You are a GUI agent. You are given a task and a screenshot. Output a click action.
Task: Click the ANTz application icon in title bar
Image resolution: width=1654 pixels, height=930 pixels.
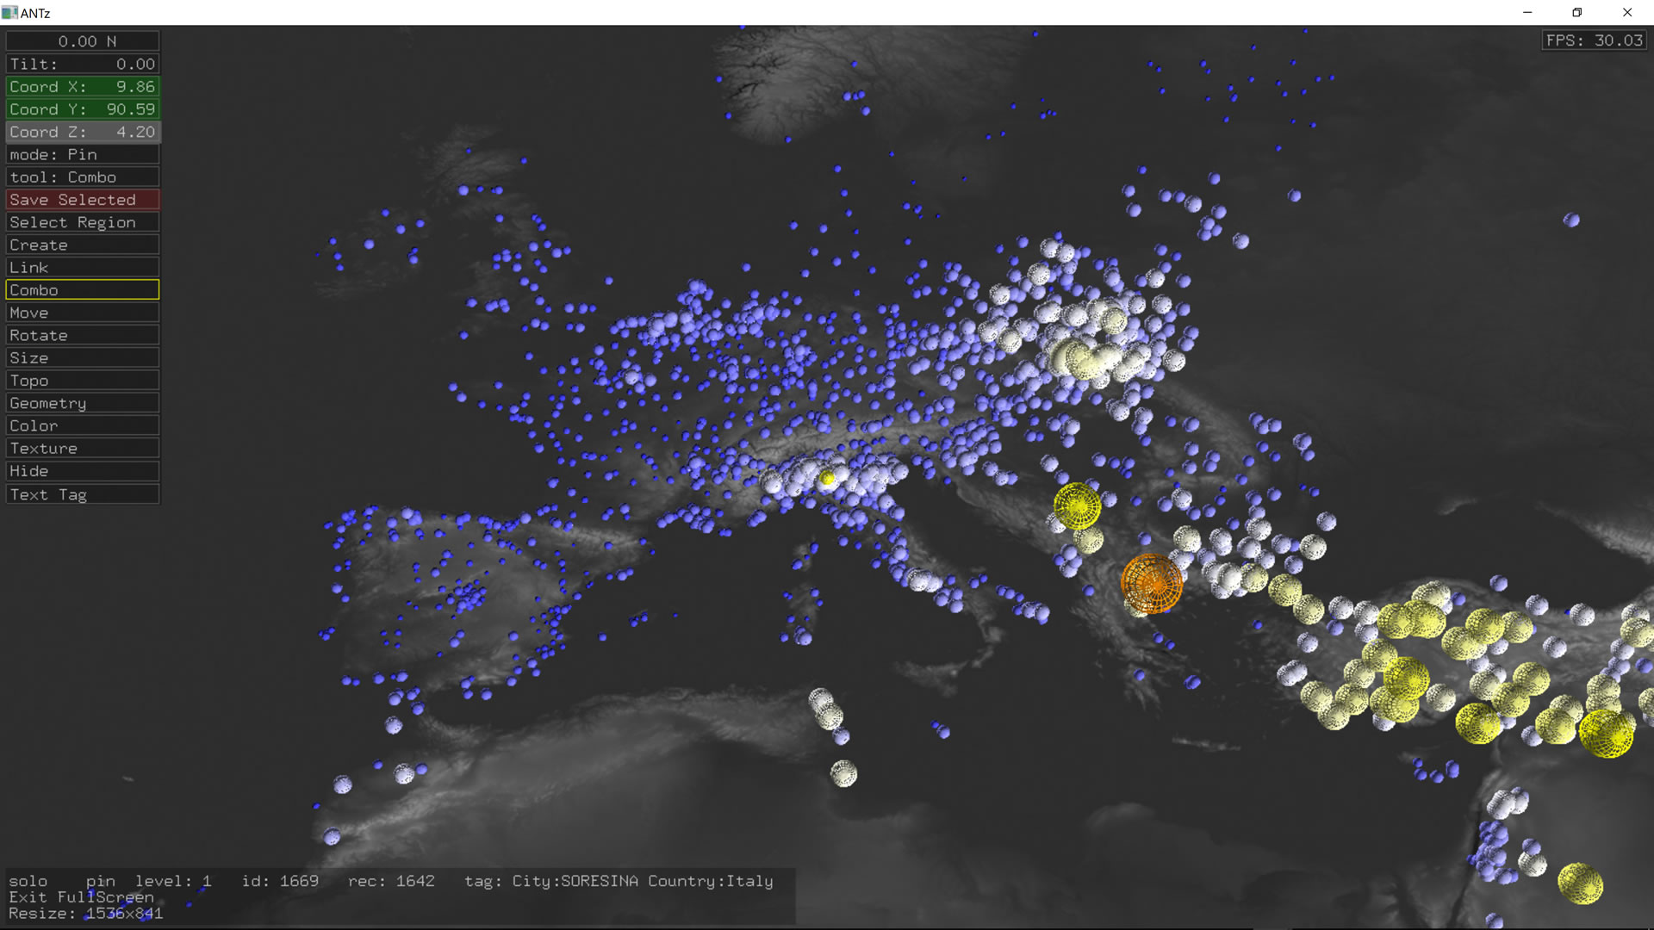coord(9,13)
